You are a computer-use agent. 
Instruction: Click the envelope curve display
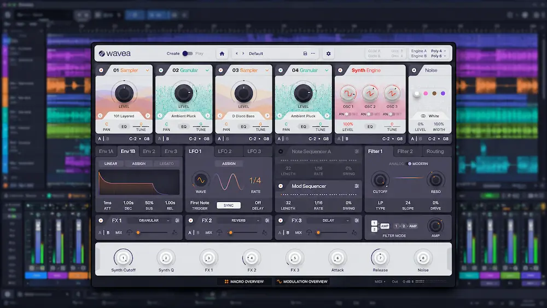(x=139, y=182)
